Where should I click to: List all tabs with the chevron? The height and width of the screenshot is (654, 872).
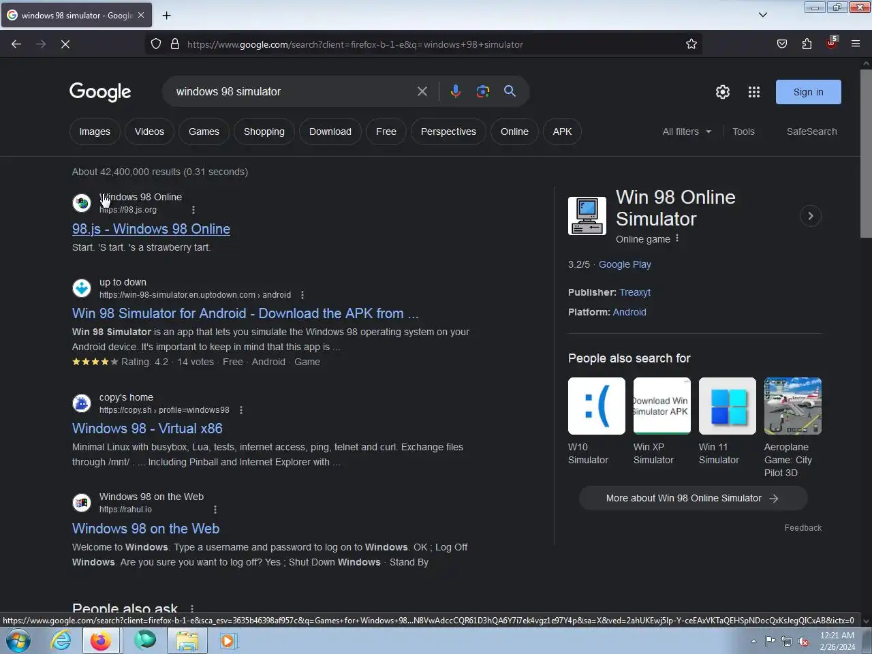tap(763, 15)
